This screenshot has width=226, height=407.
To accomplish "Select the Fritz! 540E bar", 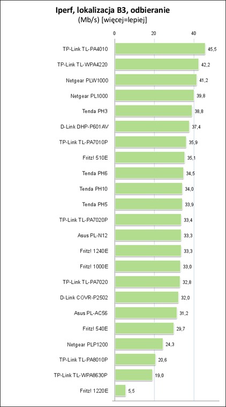I will pyautogui.click(x=145, y=328).
